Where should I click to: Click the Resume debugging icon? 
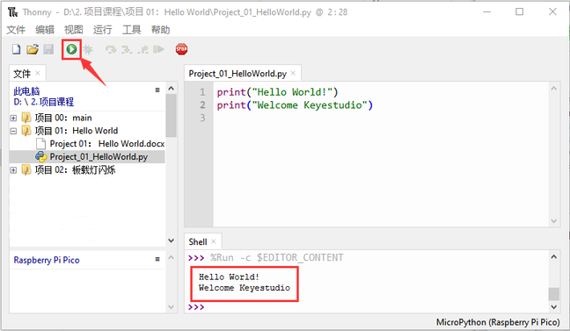(x=158, y=49)
